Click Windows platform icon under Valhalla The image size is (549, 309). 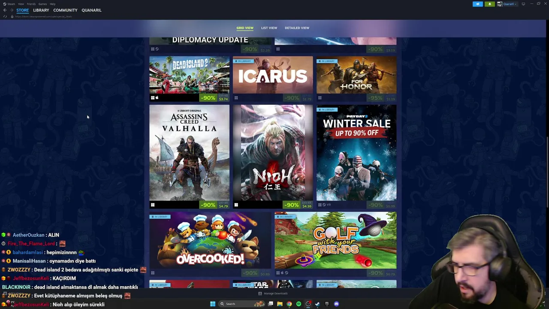click(x=153, y=205)
